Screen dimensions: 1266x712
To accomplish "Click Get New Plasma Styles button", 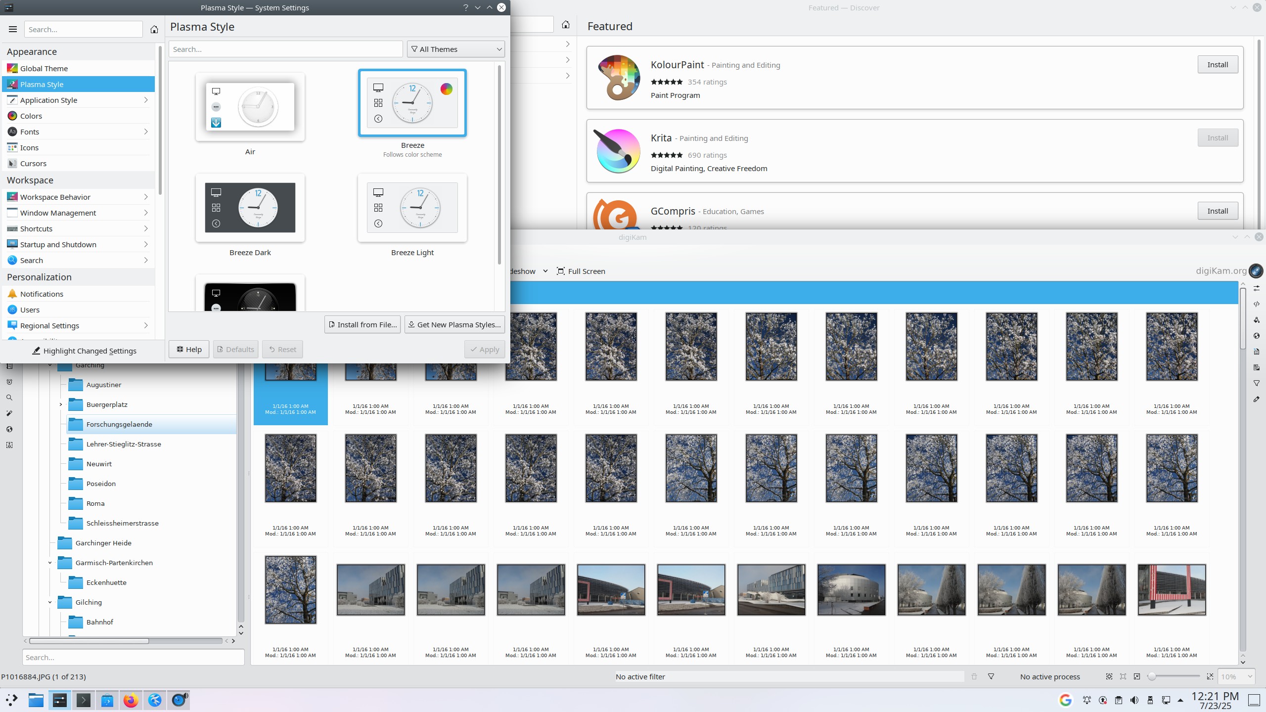I will click(454, 324).
